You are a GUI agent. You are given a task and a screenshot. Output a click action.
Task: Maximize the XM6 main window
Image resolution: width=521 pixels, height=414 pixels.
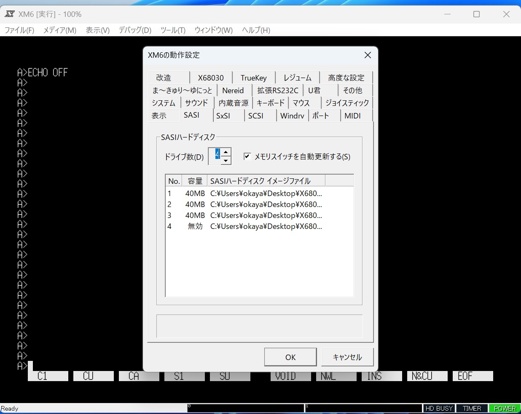tap(477, 14)
